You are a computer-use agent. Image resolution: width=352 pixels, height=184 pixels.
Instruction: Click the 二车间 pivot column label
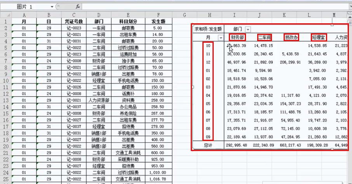265,38
